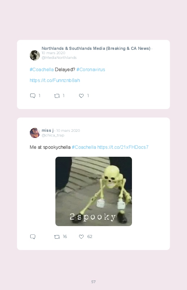
Task: Click the miss j account name
Action: [47, 130]
